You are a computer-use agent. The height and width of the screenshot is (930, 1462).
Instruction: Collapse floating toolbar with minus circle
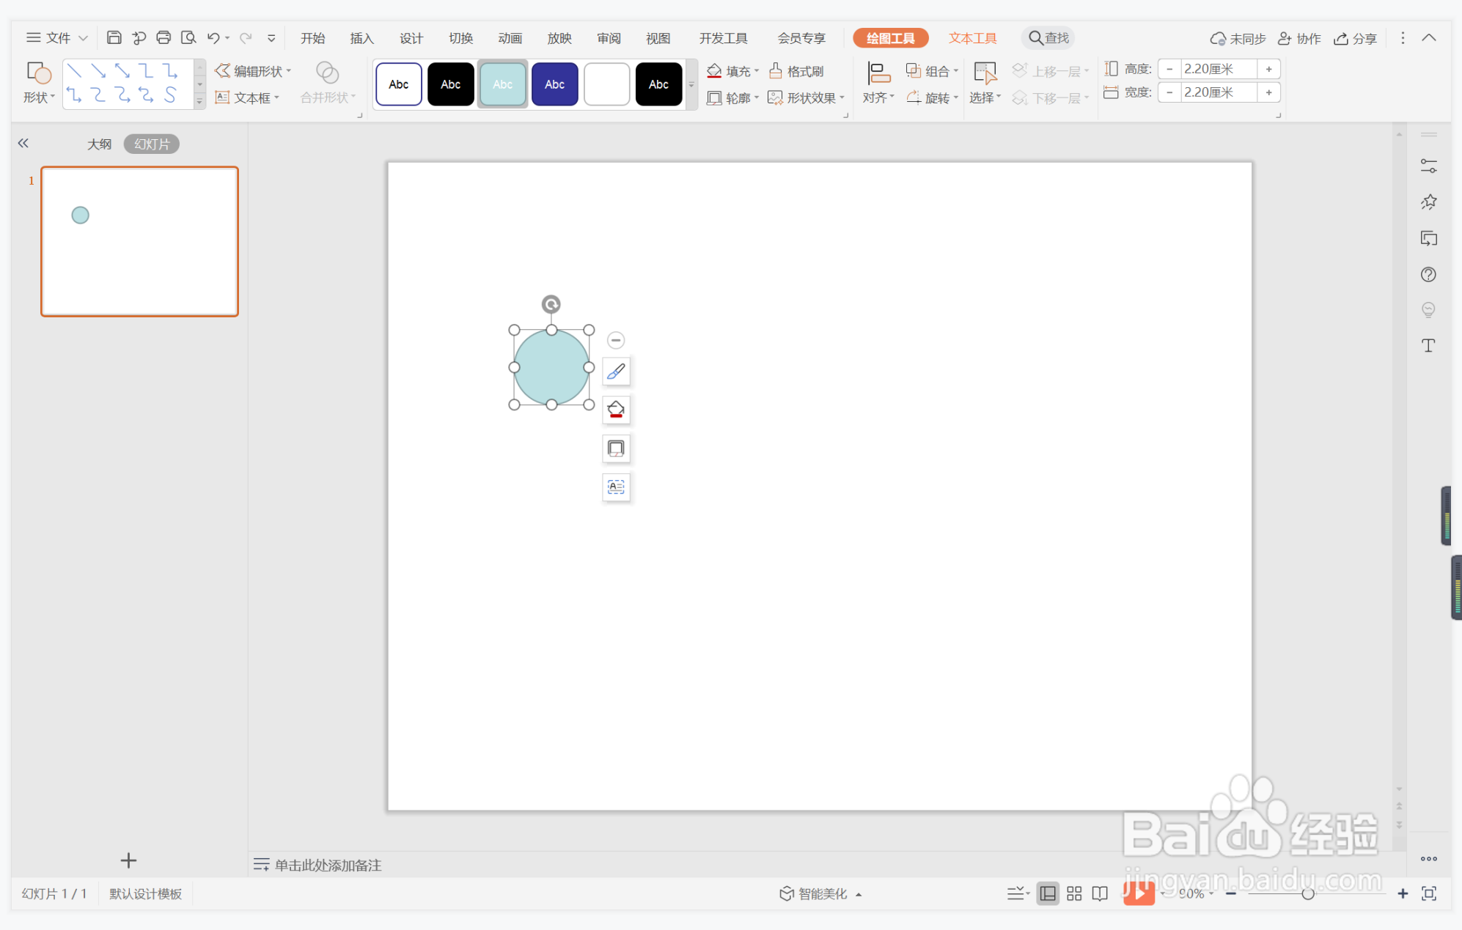(616, 340)
